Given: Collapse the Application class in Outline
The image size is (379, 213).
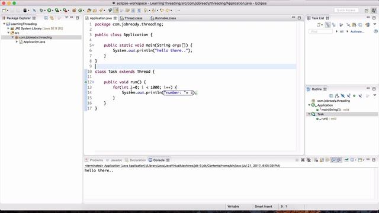Looking at the screenshot, I should coord(309,105).
